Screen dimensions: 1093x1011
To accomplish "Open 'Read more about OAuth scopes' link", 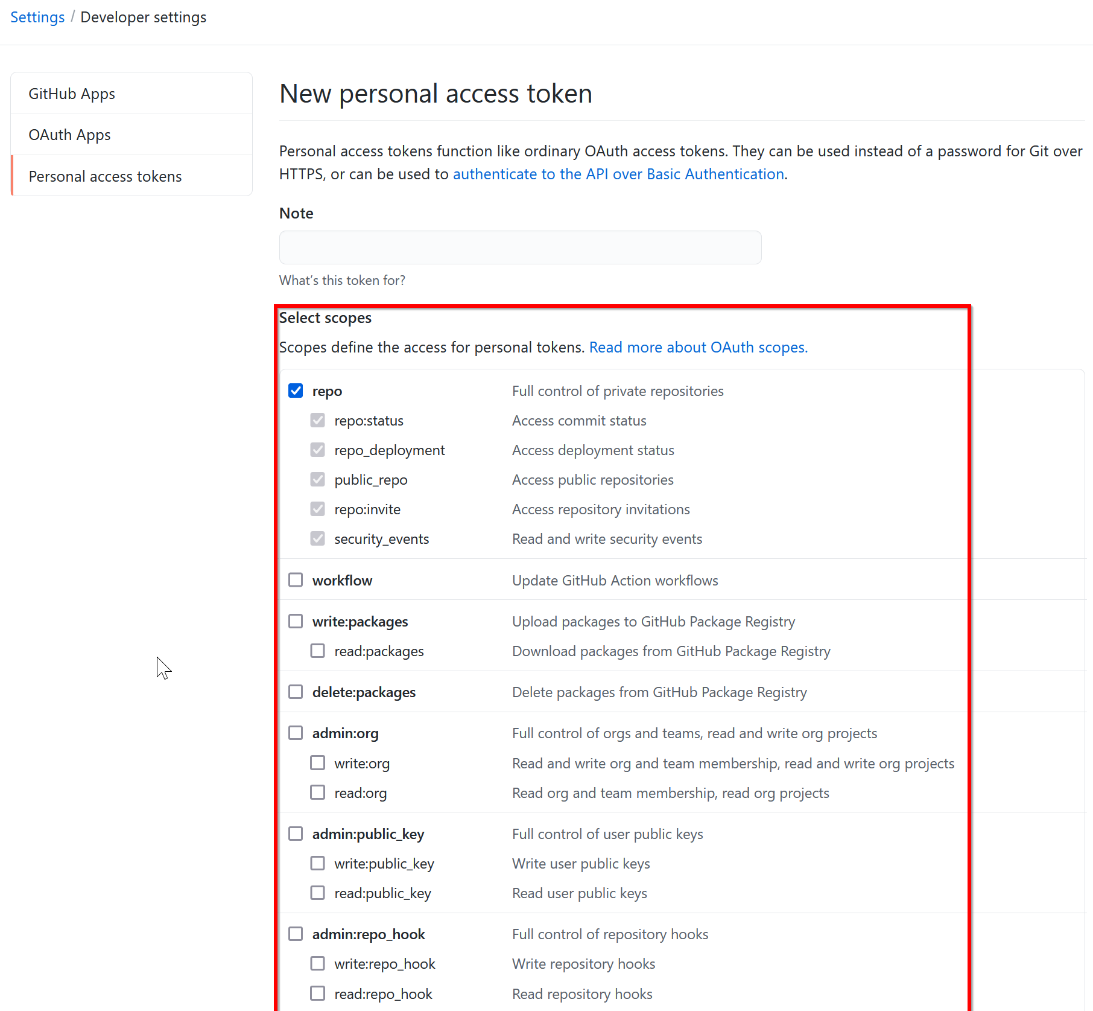I will click(x=699, y=347).
